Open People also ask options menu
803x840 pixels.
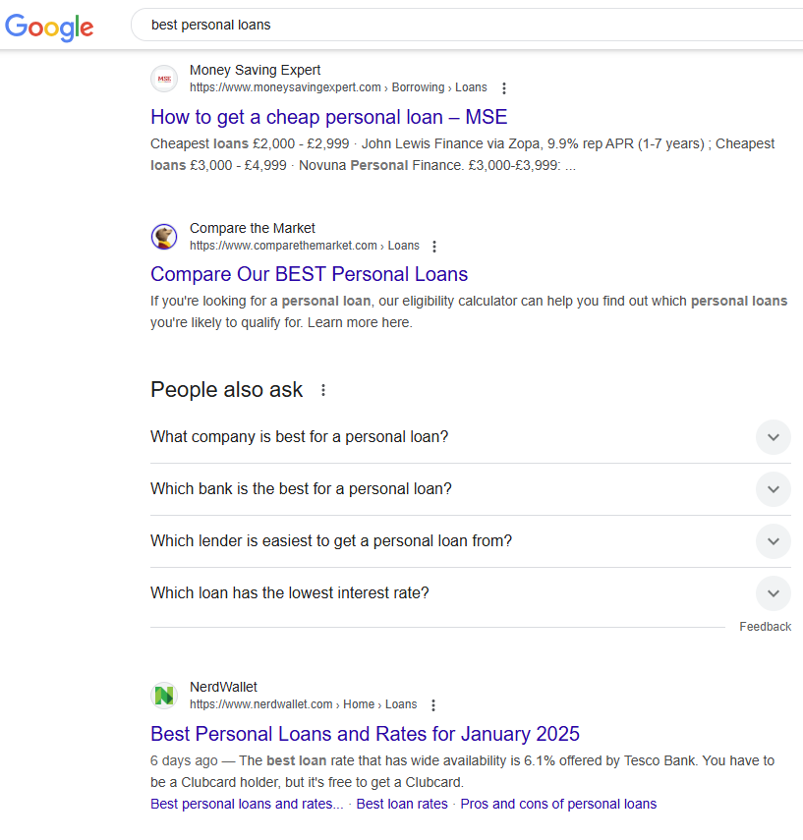pyautogui.click(x=323, y=390)
